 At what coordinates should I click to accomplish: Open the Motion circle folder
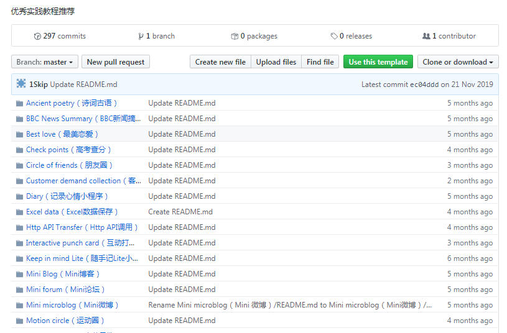pyautogui.click(x=65, y=320)
